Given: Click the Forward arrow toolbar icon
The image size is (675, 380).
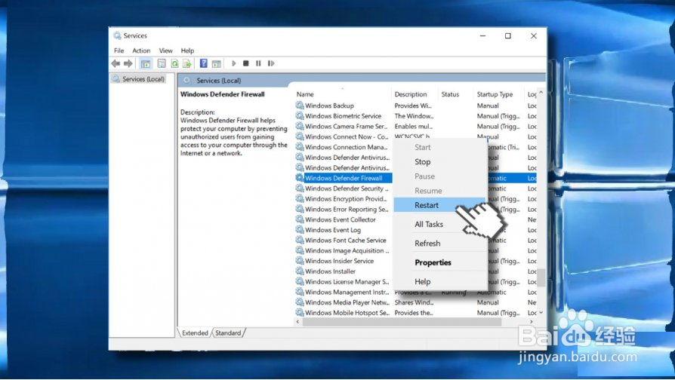Looking at the screenshot, I should click(x=128, y=63).
